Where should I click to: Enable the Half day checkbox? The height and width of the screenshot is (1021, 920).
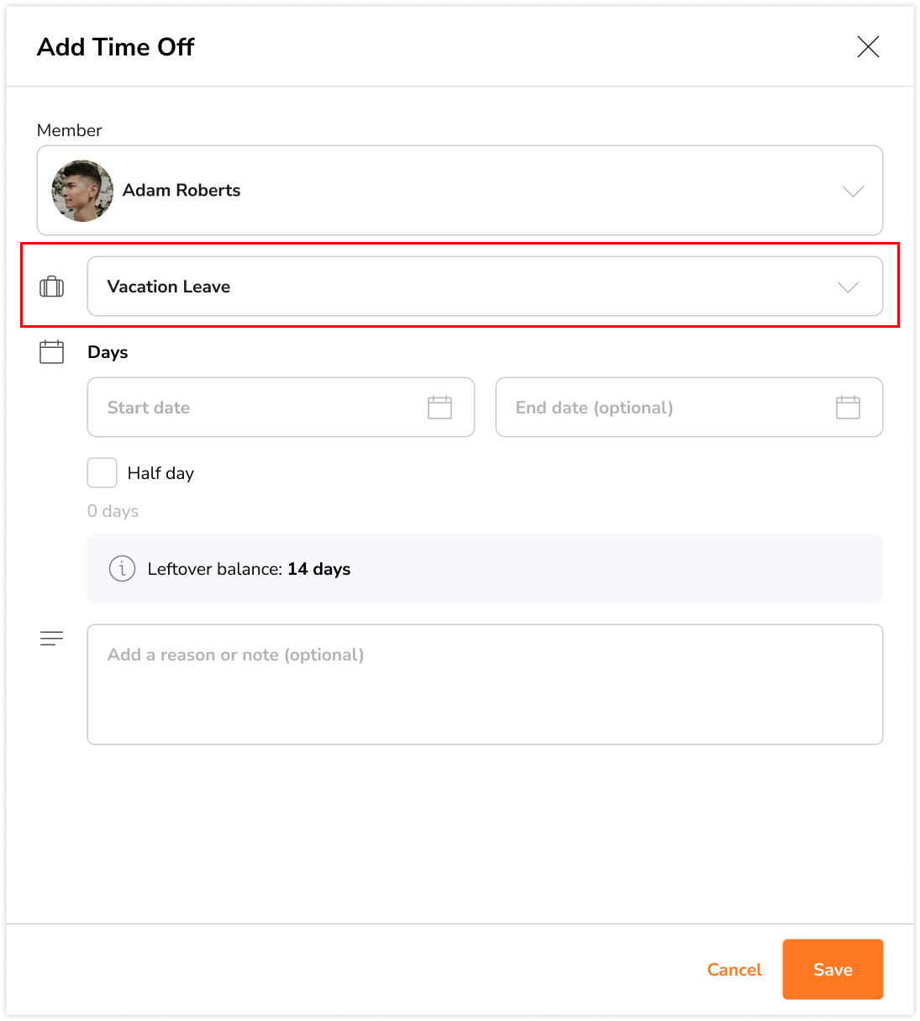[x=102, y=472]
